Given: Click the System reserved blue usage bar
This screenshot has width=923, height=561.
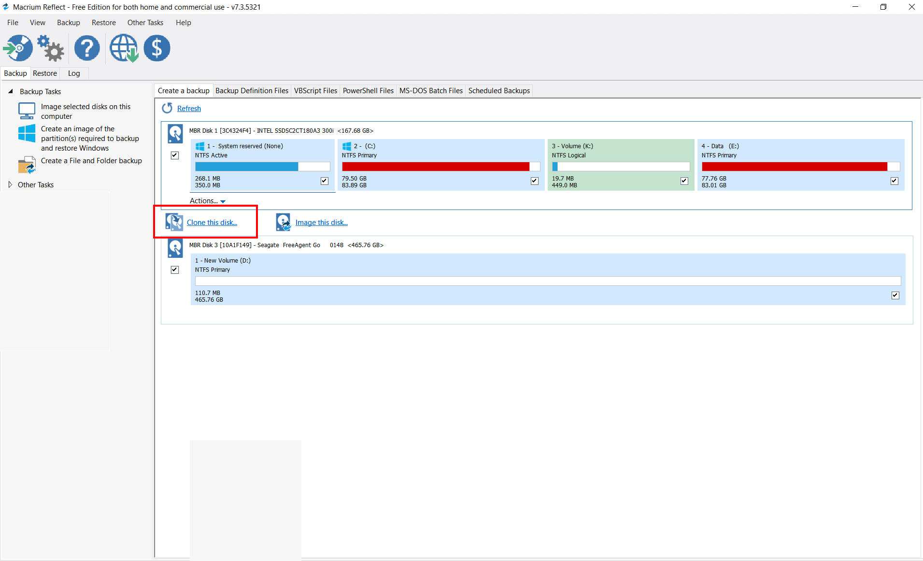Looking at the screenshot, I should click(263, 167).
